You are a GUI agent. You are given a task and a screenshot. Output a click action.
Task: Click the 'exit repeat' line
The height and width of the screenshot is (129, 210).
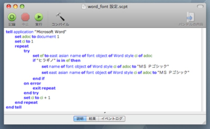click(44, 88)
